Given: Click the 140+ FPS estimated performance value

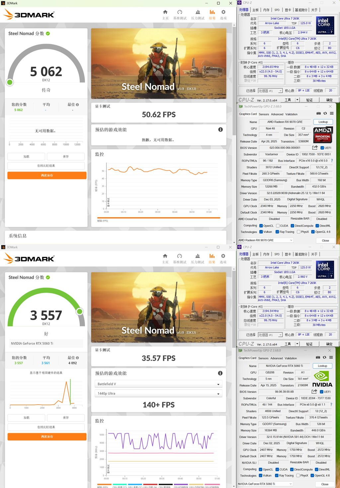Looking at the screenshot, I should coord(159,405).
